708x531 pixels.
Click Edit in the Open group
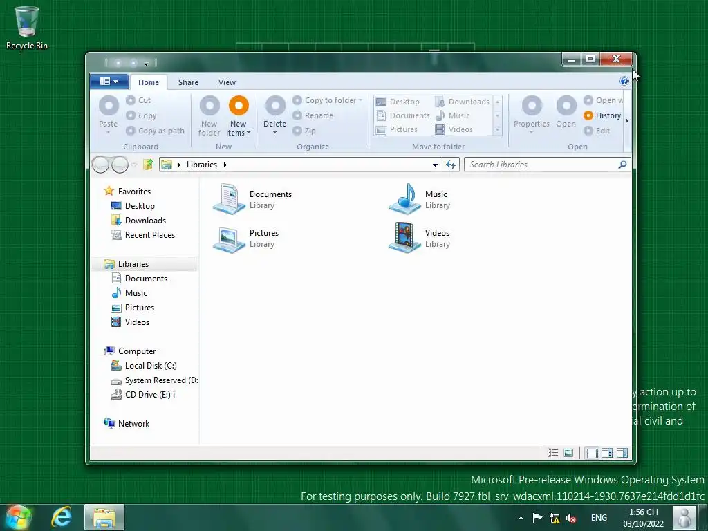click(x=597, y=131)
